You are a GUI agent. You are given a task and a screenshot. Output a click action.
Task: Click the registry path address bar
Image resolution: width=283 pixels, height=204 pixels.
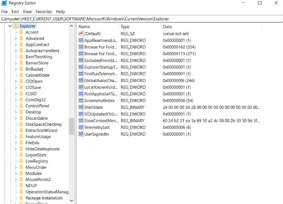click(x=141, y=19)
